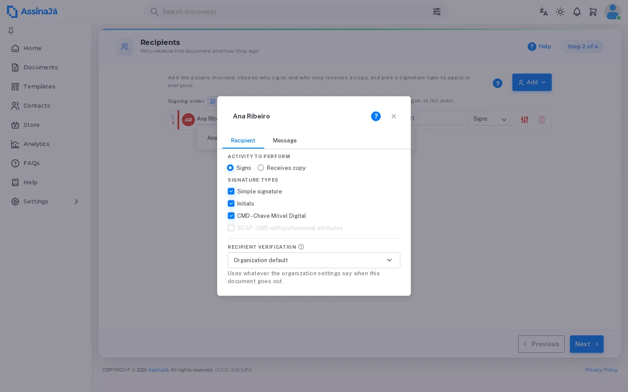
Task: Open Store from sidebar
Action: click(46, 125)
